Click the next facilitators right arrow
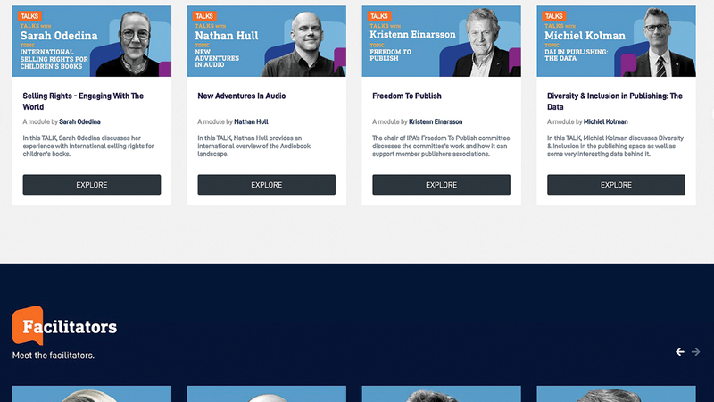Screen dimensions: 714x402 tap(695, 351)
